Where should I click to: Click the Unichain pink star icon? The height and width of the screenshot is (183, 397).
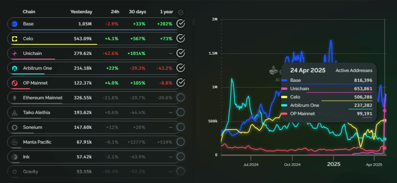pos(15,53)
